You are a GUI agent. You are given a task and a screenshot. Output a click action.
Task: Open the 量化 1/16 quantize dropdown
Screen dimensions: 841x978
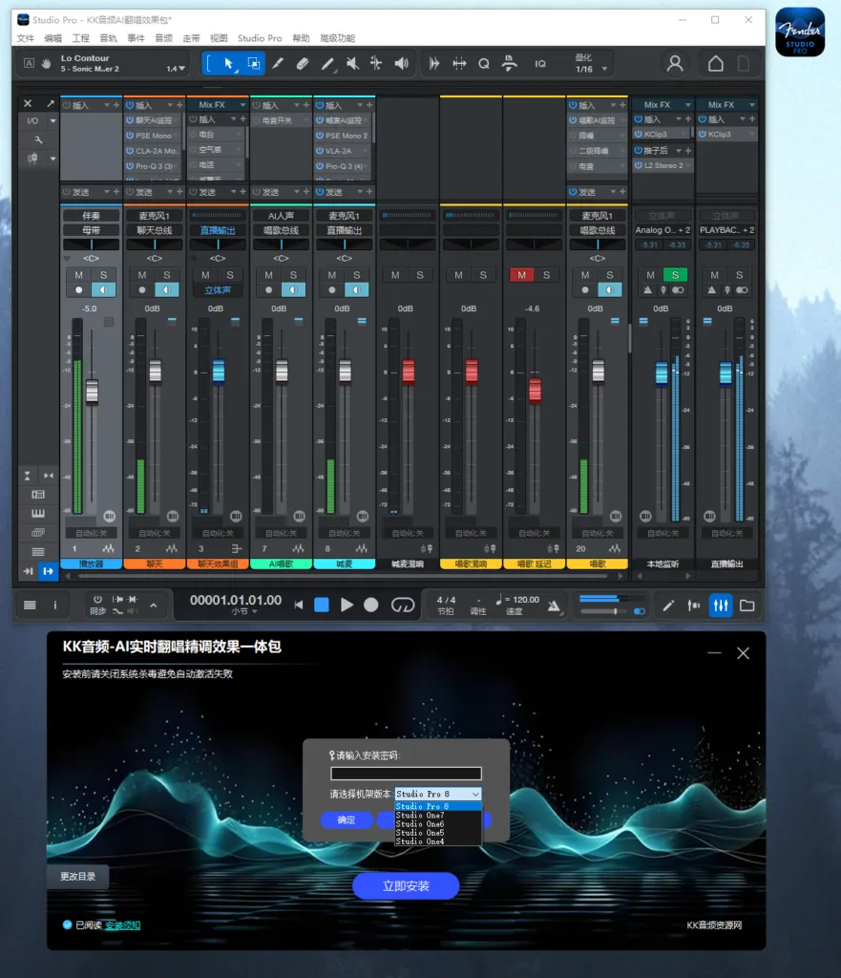(x=604, y=69)
